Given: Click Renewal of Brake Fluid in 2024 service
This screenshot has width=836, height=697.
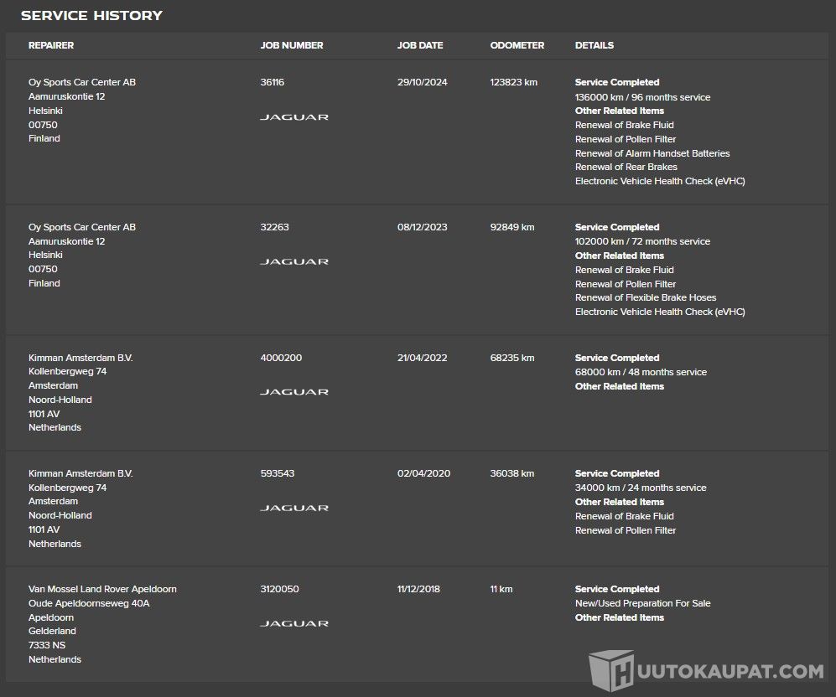Looking at the screenshot, I should tap(625, 125).
